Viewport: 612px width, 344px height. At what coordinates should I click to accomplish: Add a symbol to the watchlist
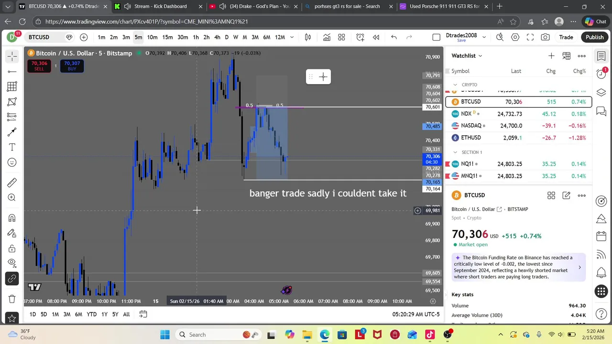coord(551,56)
